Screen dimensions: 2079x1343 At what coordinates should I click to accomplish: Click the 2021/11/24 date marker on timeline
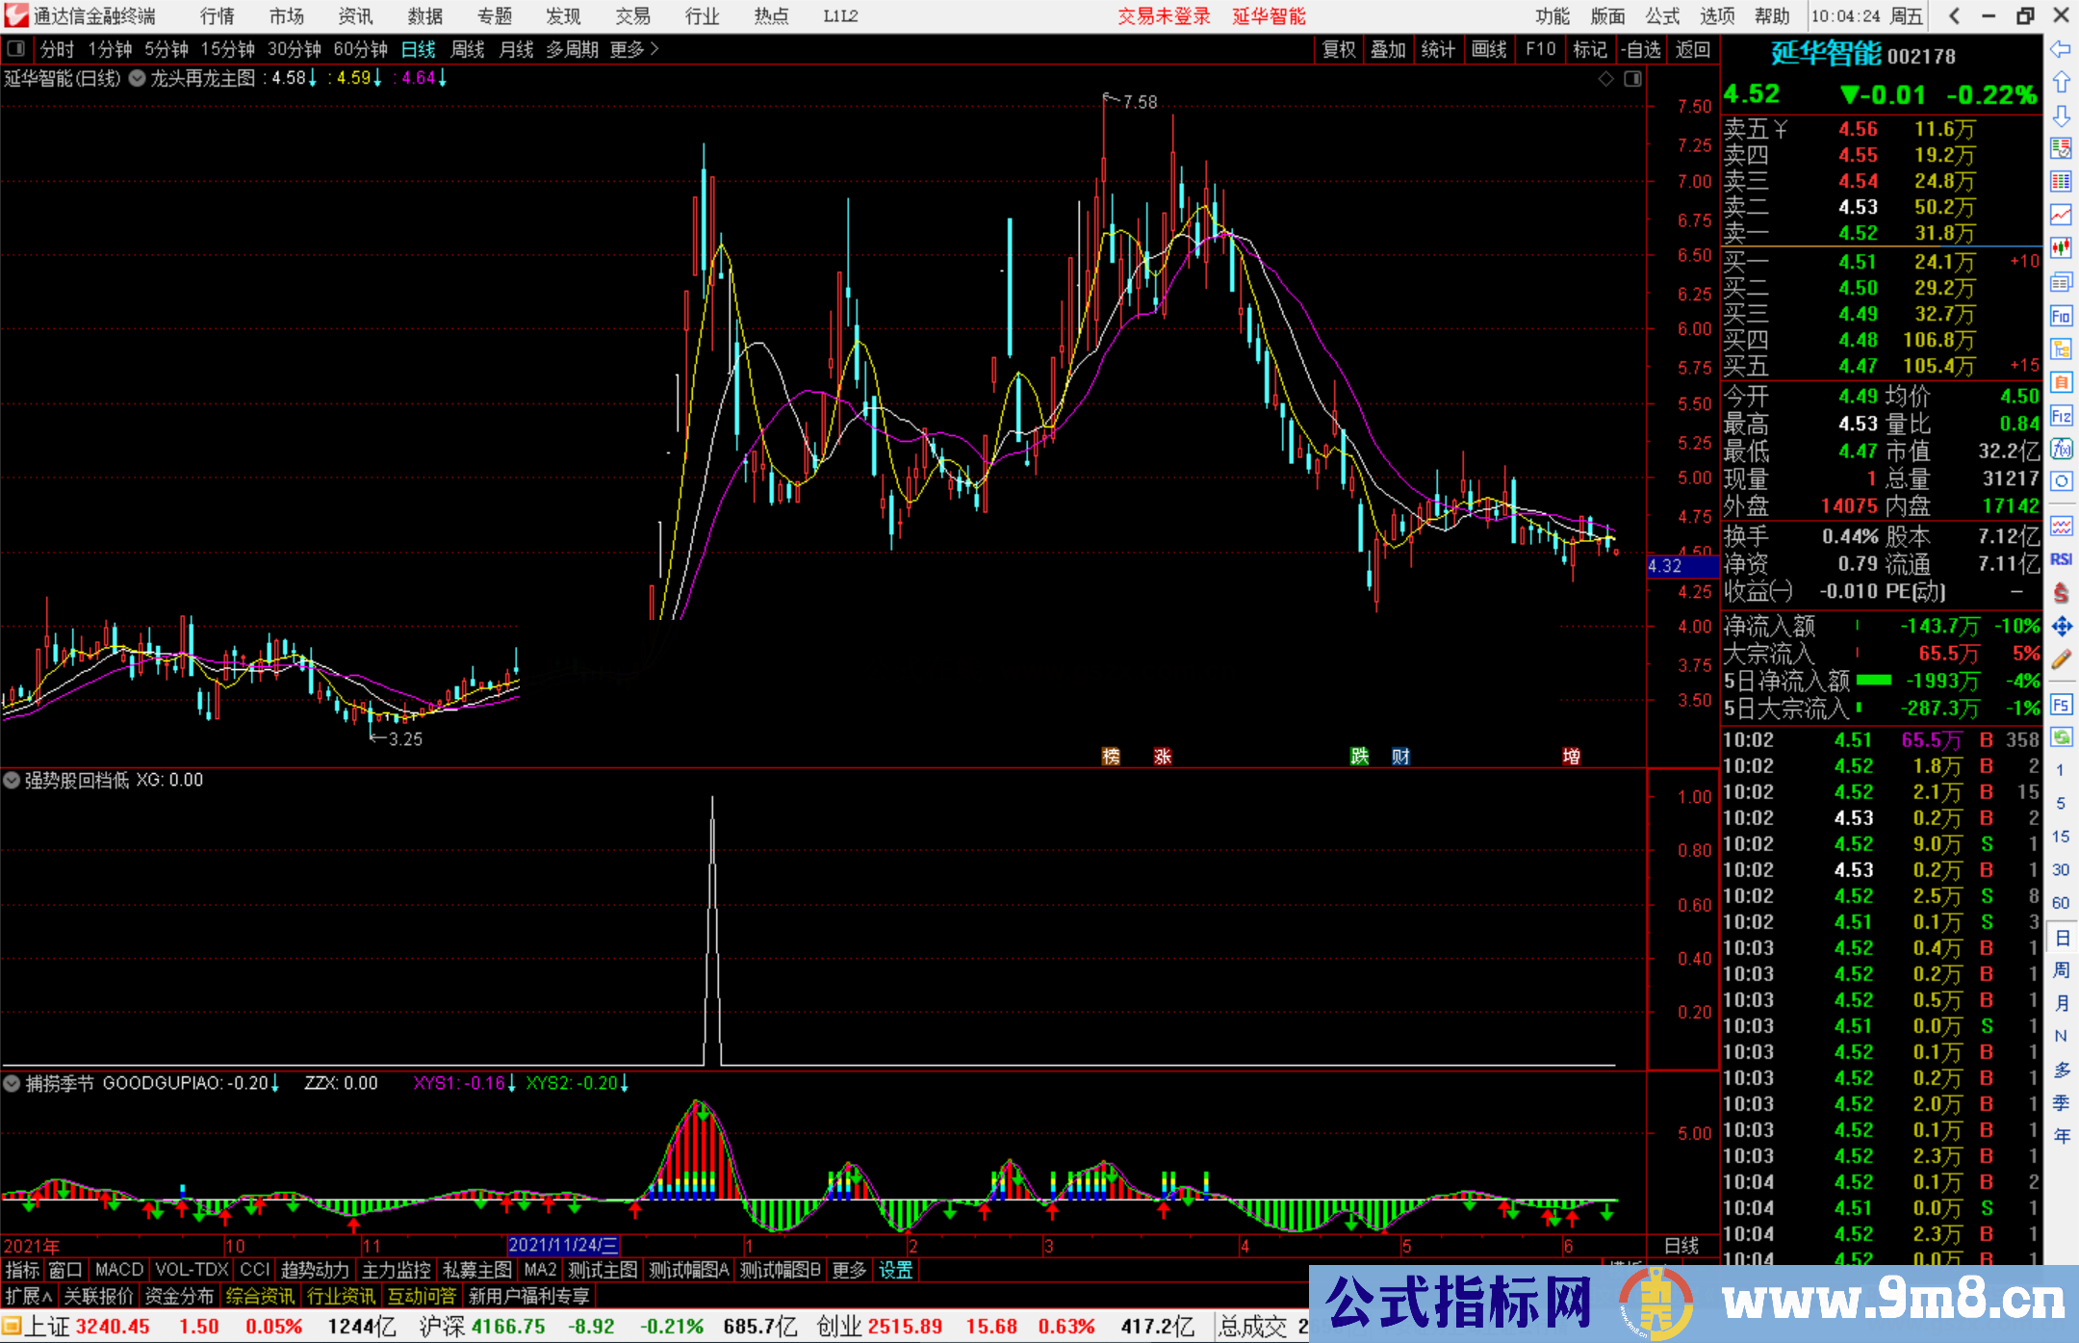(563, 1245)
